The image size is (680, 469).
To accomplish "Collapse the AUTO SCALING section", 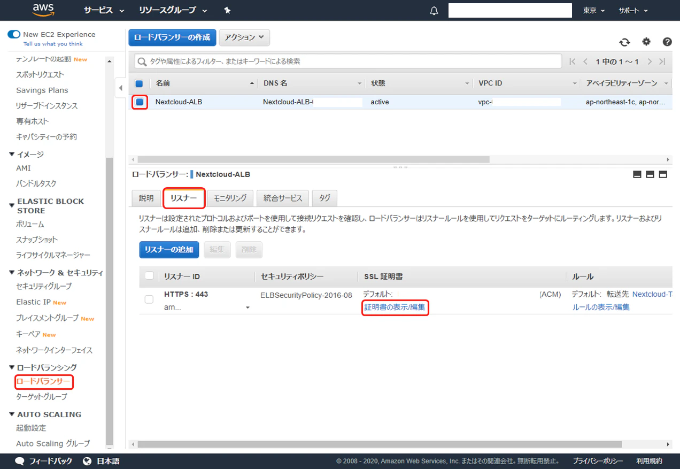I will click(12, 414).
